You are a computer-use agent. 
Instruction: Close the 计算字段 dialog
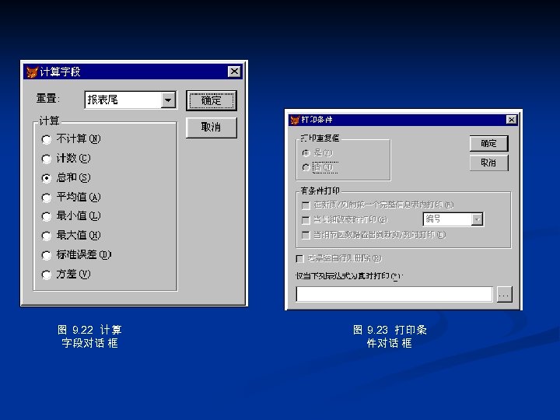coord(234,72)
